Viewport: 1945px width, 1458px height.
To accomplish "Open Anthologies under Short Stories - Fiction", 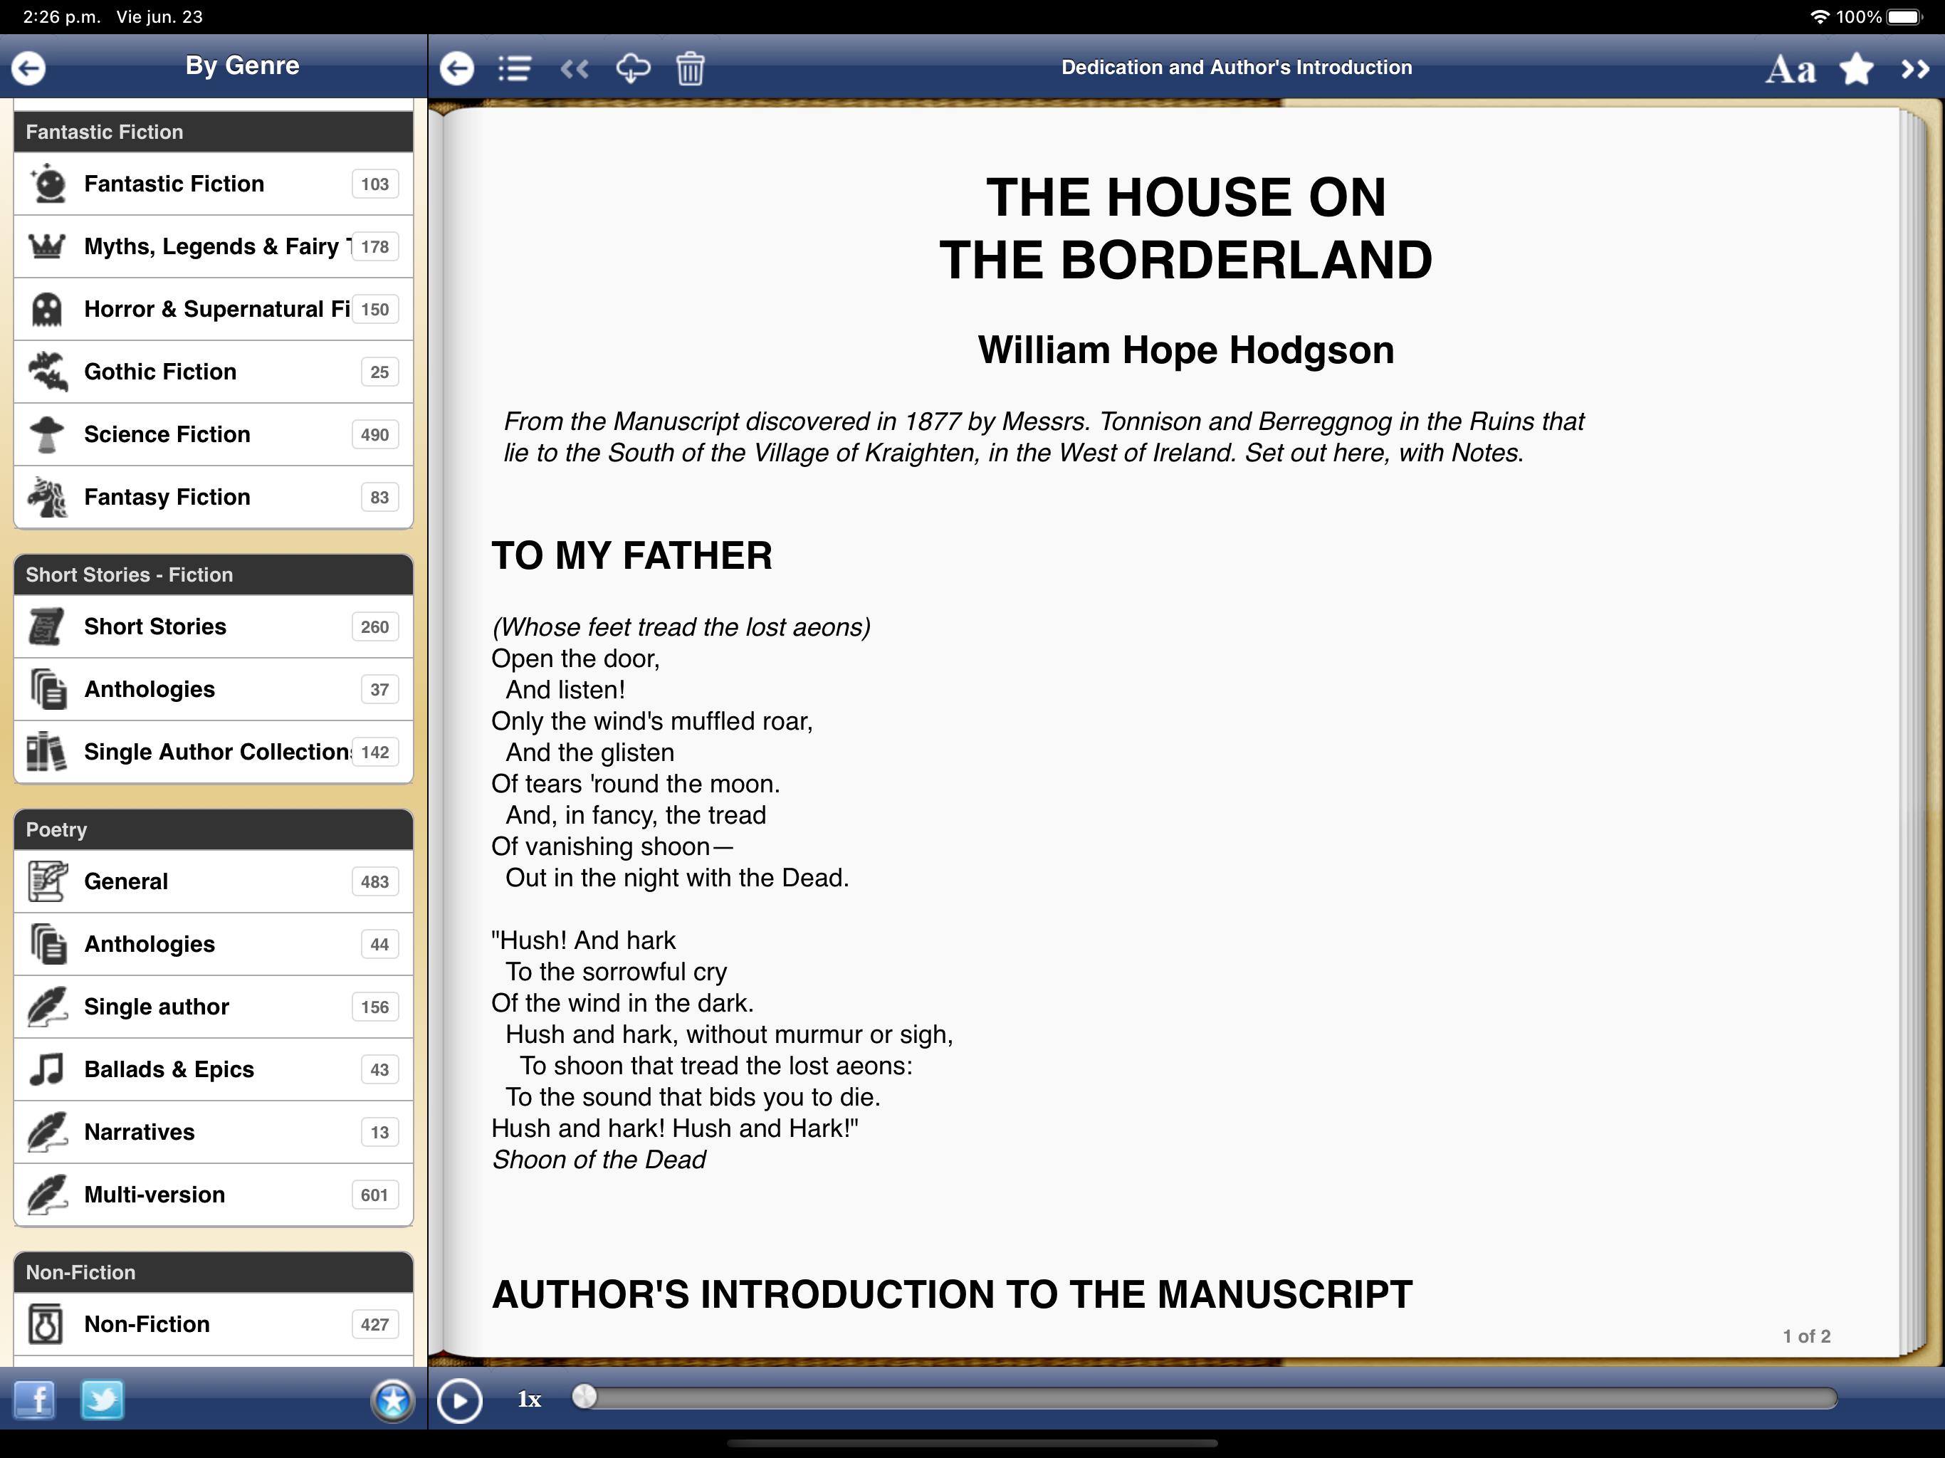I will (x=214, y=689).
